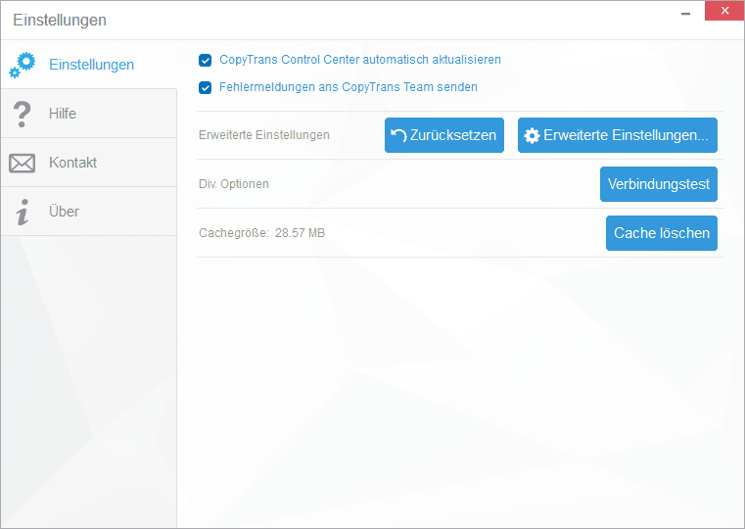Image resolution: width=745 pixels, height=529 pixels.
Task: Click the question mark Hilfe icon
Action: (x=22, y=114)
